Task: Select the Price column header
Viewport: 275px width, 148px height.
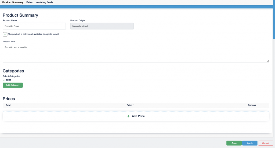Action: pos(130,105)
